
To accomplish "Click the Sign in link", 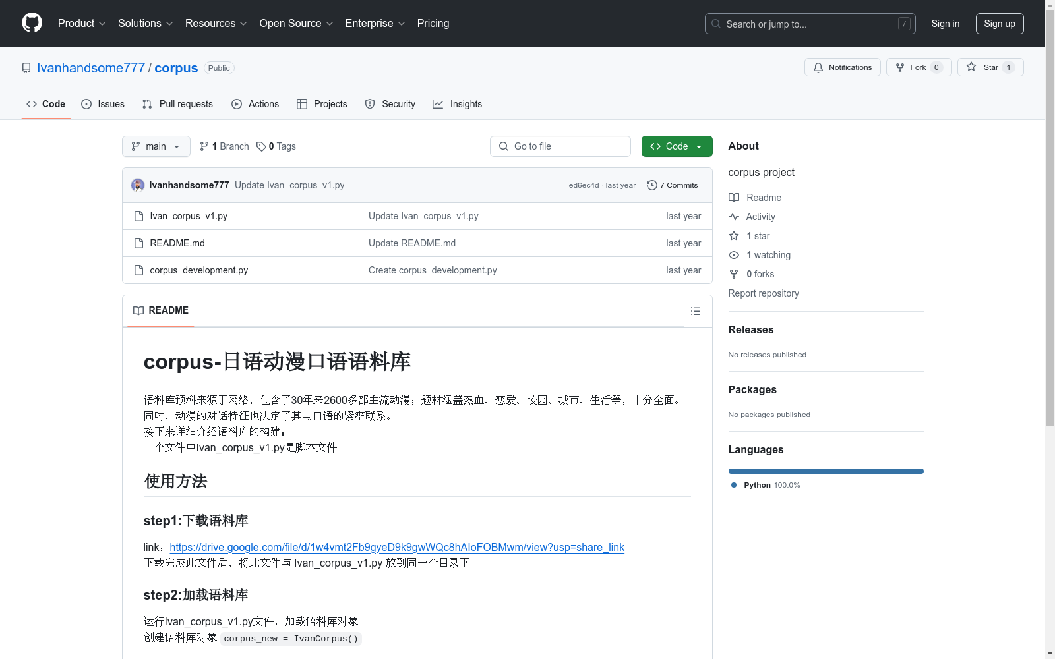I will [945, 24].
